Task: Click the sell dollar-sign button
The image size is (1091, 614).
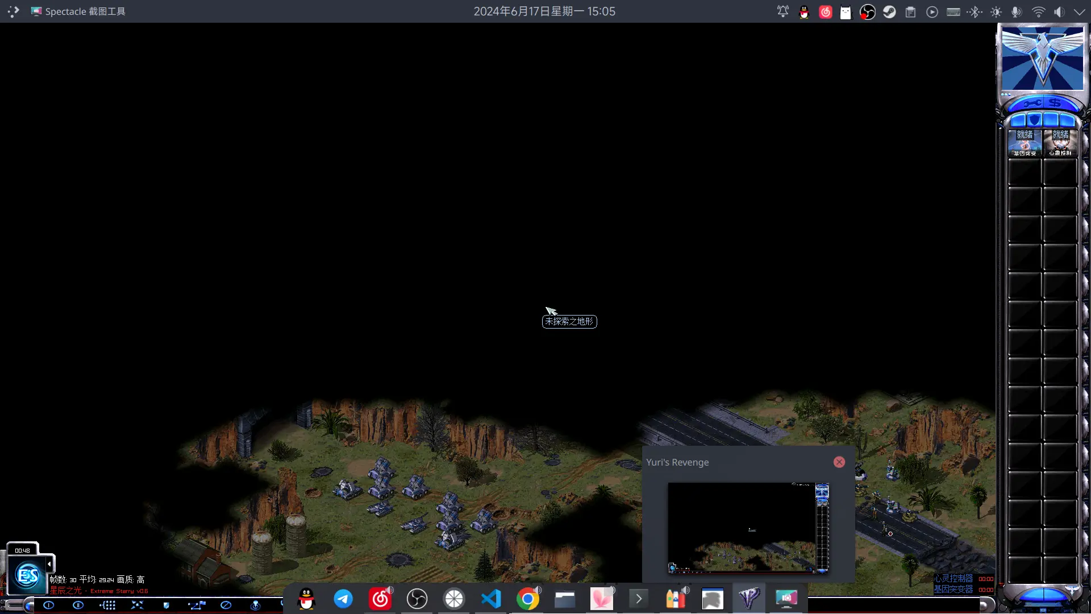Action: point(1055,103)
